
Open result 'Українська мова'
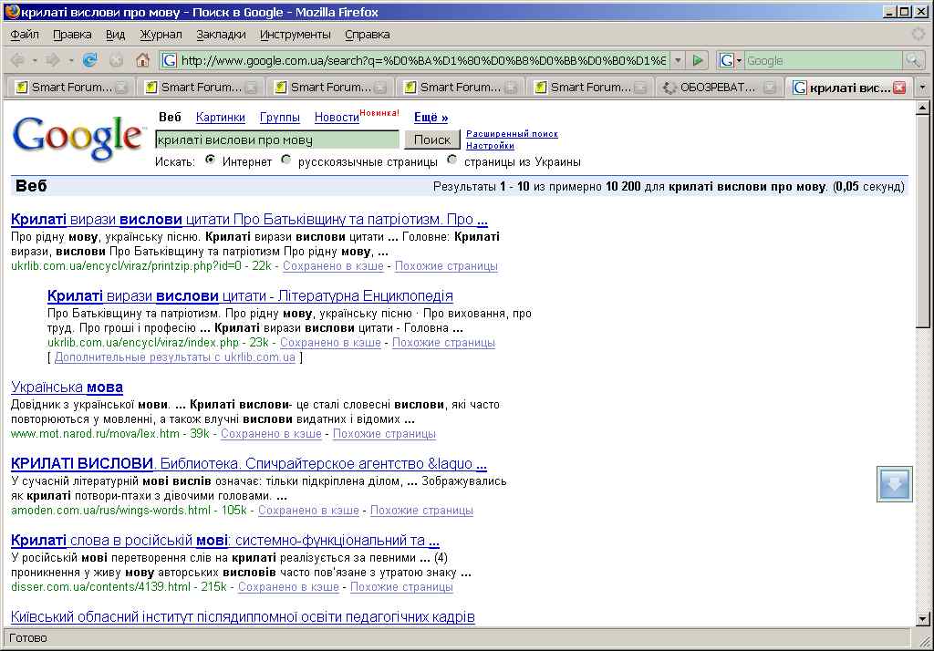(67, 387)
